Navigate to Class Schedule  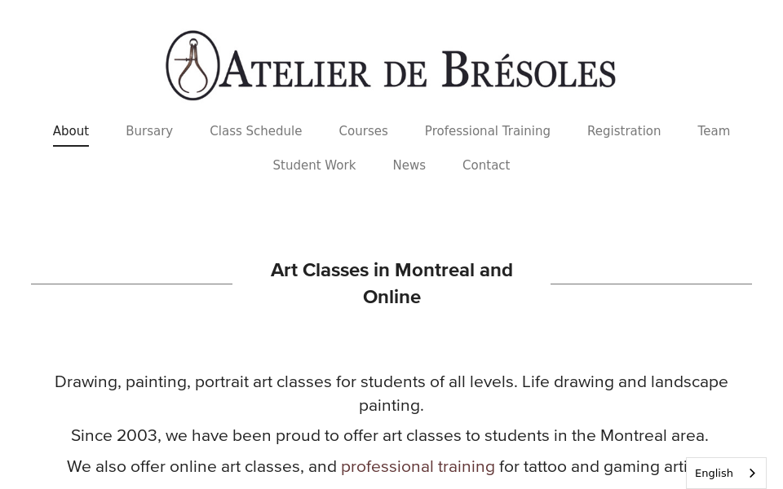tap(255, 131)
